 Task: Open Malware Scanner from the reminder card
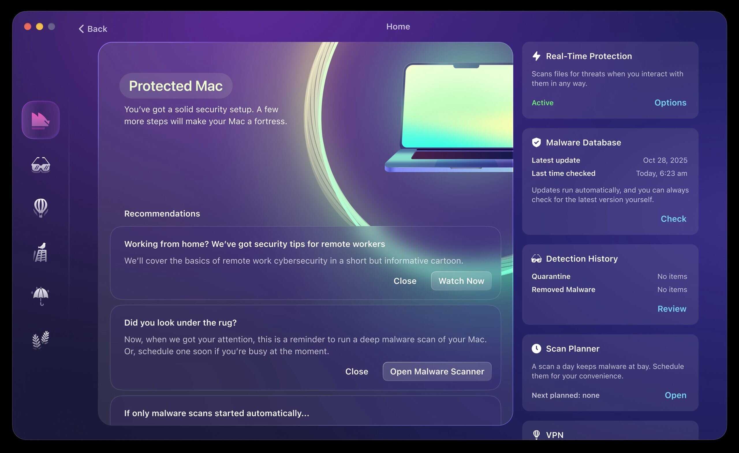(437, 371)
